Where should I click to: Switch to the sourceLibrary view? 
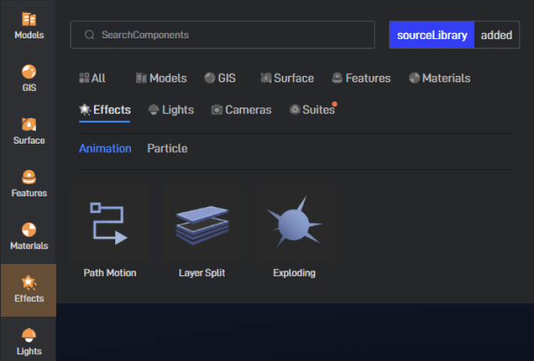pos(432,35)
